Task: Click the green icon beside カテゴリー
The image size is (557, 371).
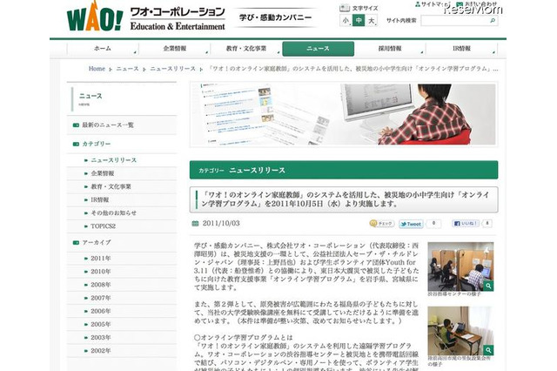Action: (76, 144)
